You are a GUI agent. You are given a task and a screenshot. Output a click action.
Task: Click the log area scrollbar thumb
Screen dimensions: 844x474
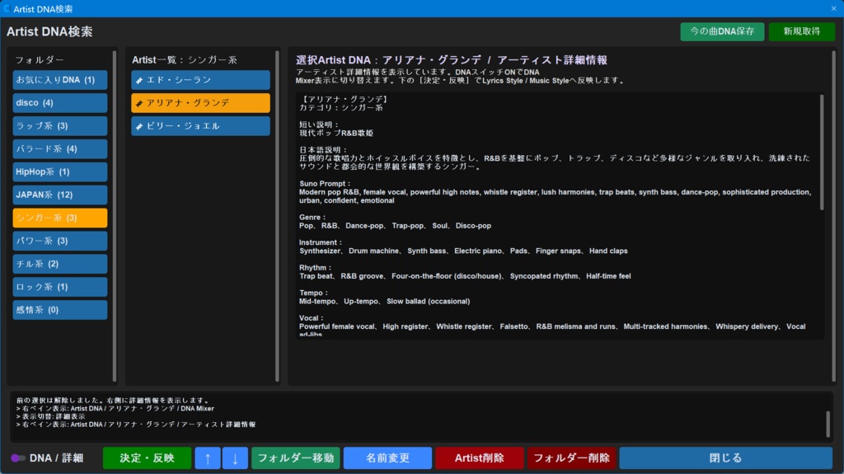(828, 424)
